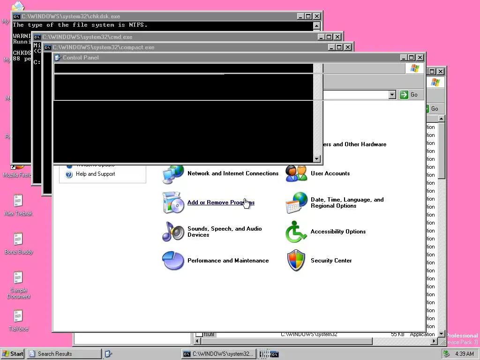Click the horizontal scrollbar thumb in Search Results

pos(286,341)
